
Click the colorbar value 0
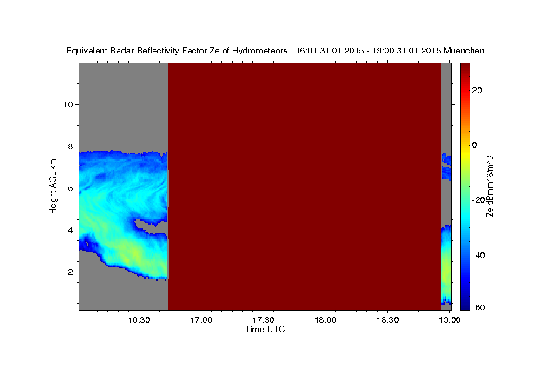coord(474,145)
